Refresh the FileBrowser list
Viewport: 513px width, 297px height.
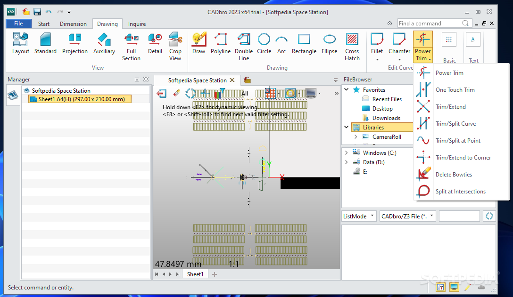(x=489, y=216)
